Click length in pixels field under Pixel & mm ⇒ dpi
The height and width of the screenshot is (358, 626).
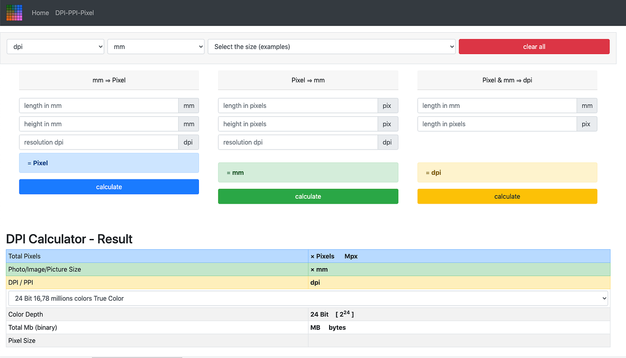click(x=497, y=124)
